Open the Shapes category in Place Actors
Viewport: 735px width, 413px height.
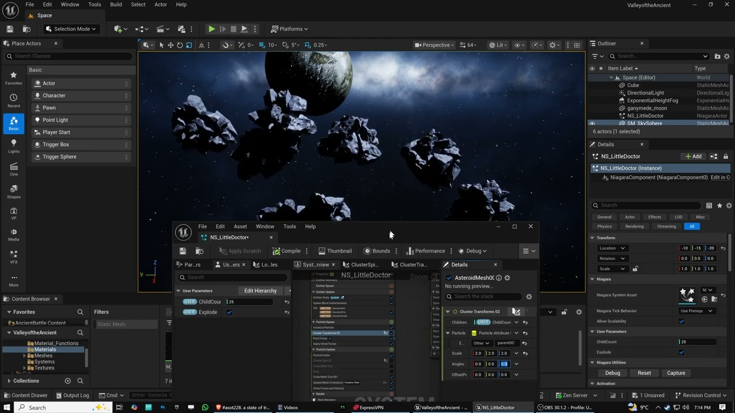point(13,192)
